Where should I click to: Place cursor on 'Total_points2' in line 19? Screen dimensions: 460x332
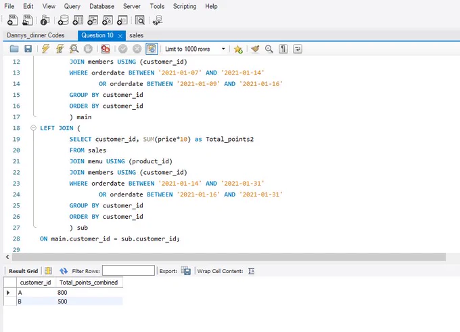tap(229, 140)
